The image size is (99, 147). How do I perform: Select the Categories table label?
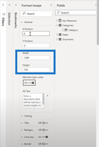pyautogui.click(x=68, y=25)
